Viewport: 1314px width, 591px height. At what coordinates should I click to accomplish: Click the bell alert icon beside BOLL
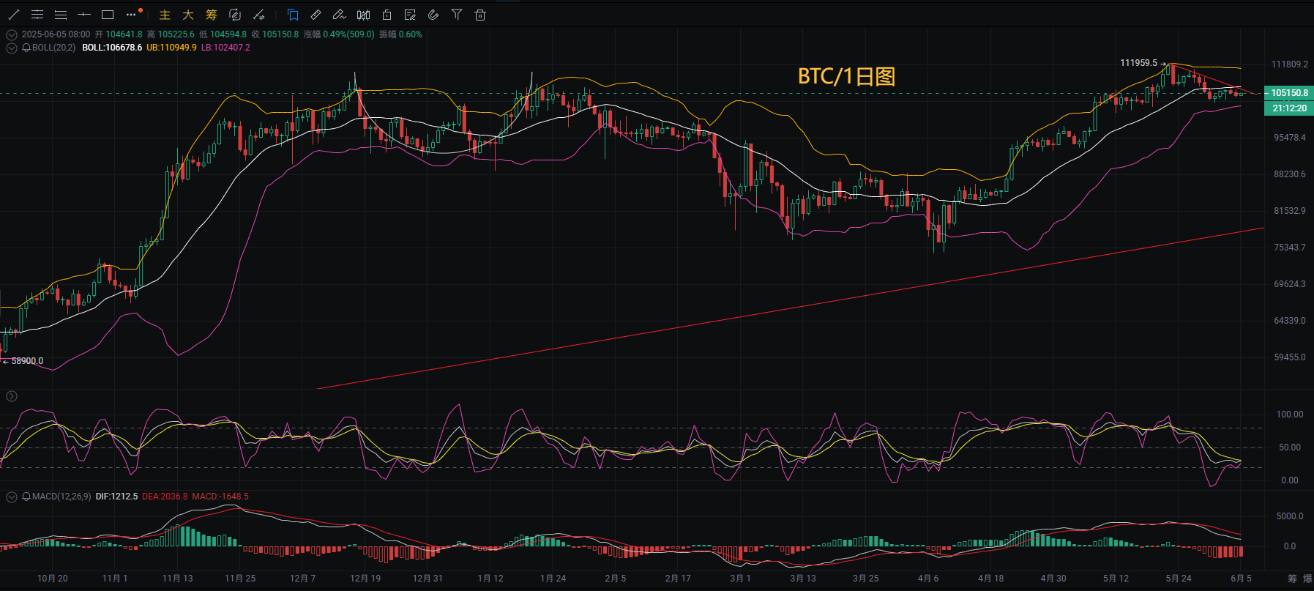tap(26, 48)
